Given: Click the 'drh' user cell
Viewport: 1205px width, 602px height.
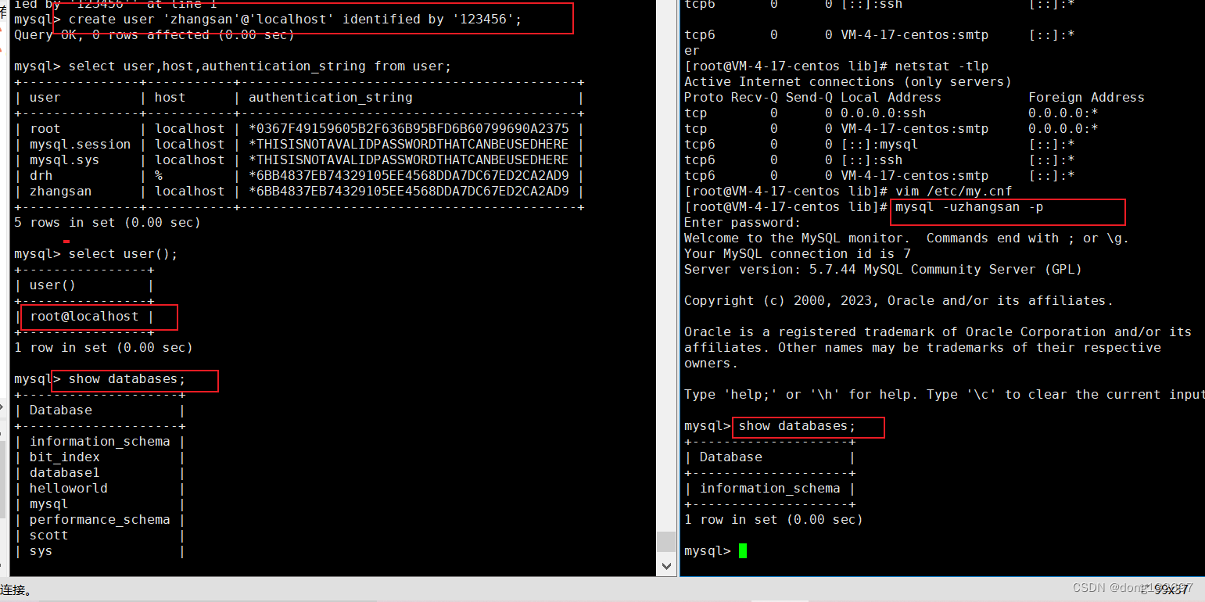Looking at the screenshot, I should click(41, 176).
